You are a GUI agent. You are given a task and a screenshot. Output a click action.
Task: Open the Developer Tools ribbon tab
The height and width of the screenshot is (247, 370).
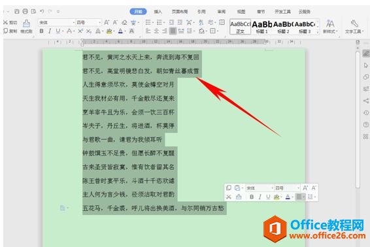pyautogui.click(x=282, y=11)
